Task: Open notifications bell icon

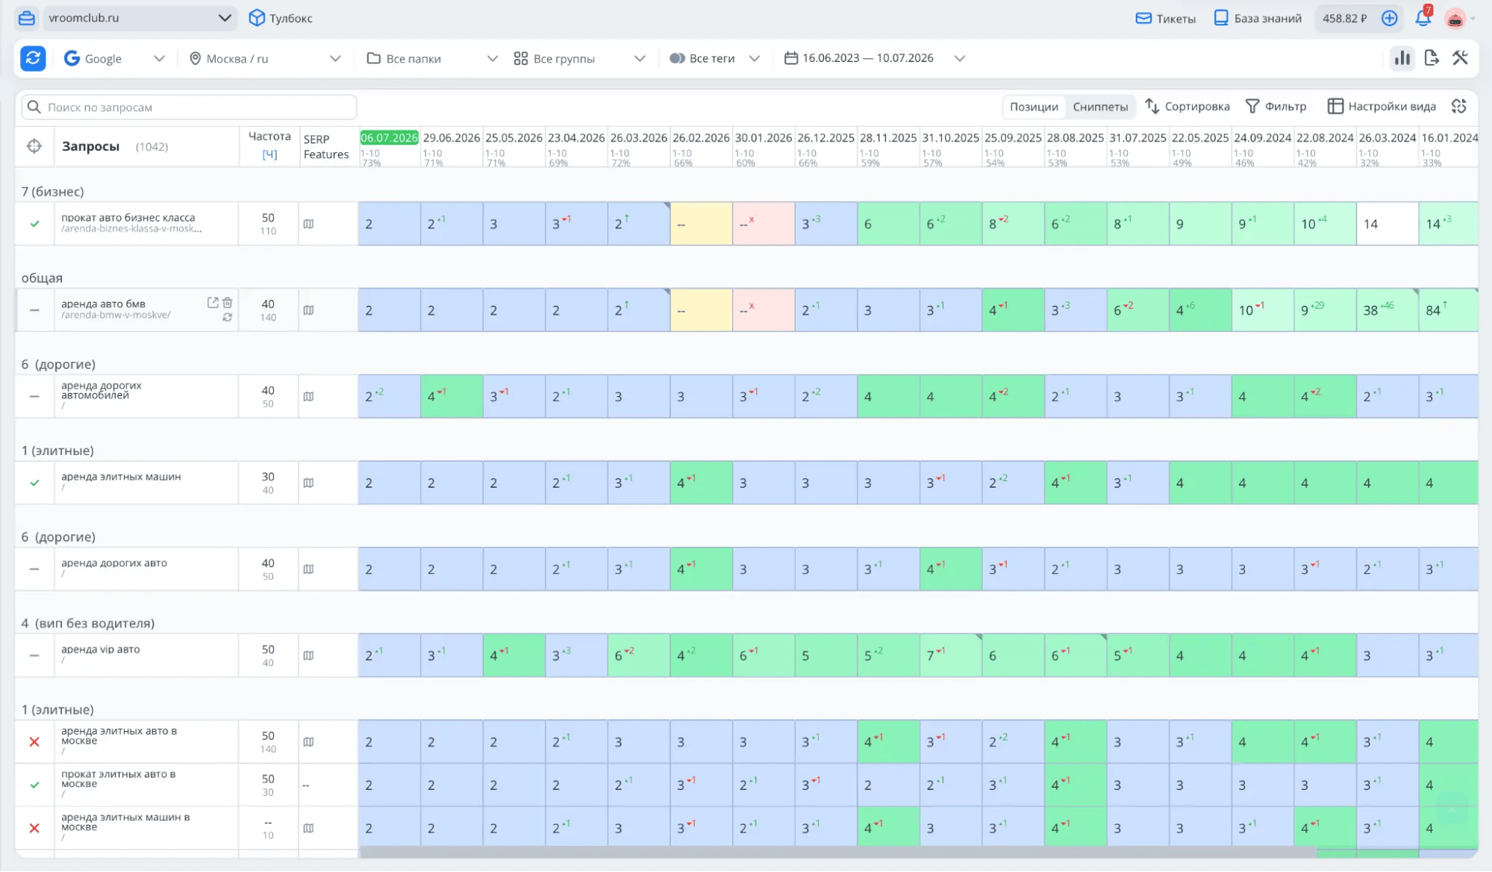Action: (1423, 18)
